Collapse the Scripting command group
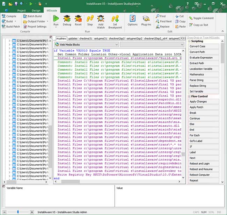This screenshot has width=227, height=215. pos(189,41)
